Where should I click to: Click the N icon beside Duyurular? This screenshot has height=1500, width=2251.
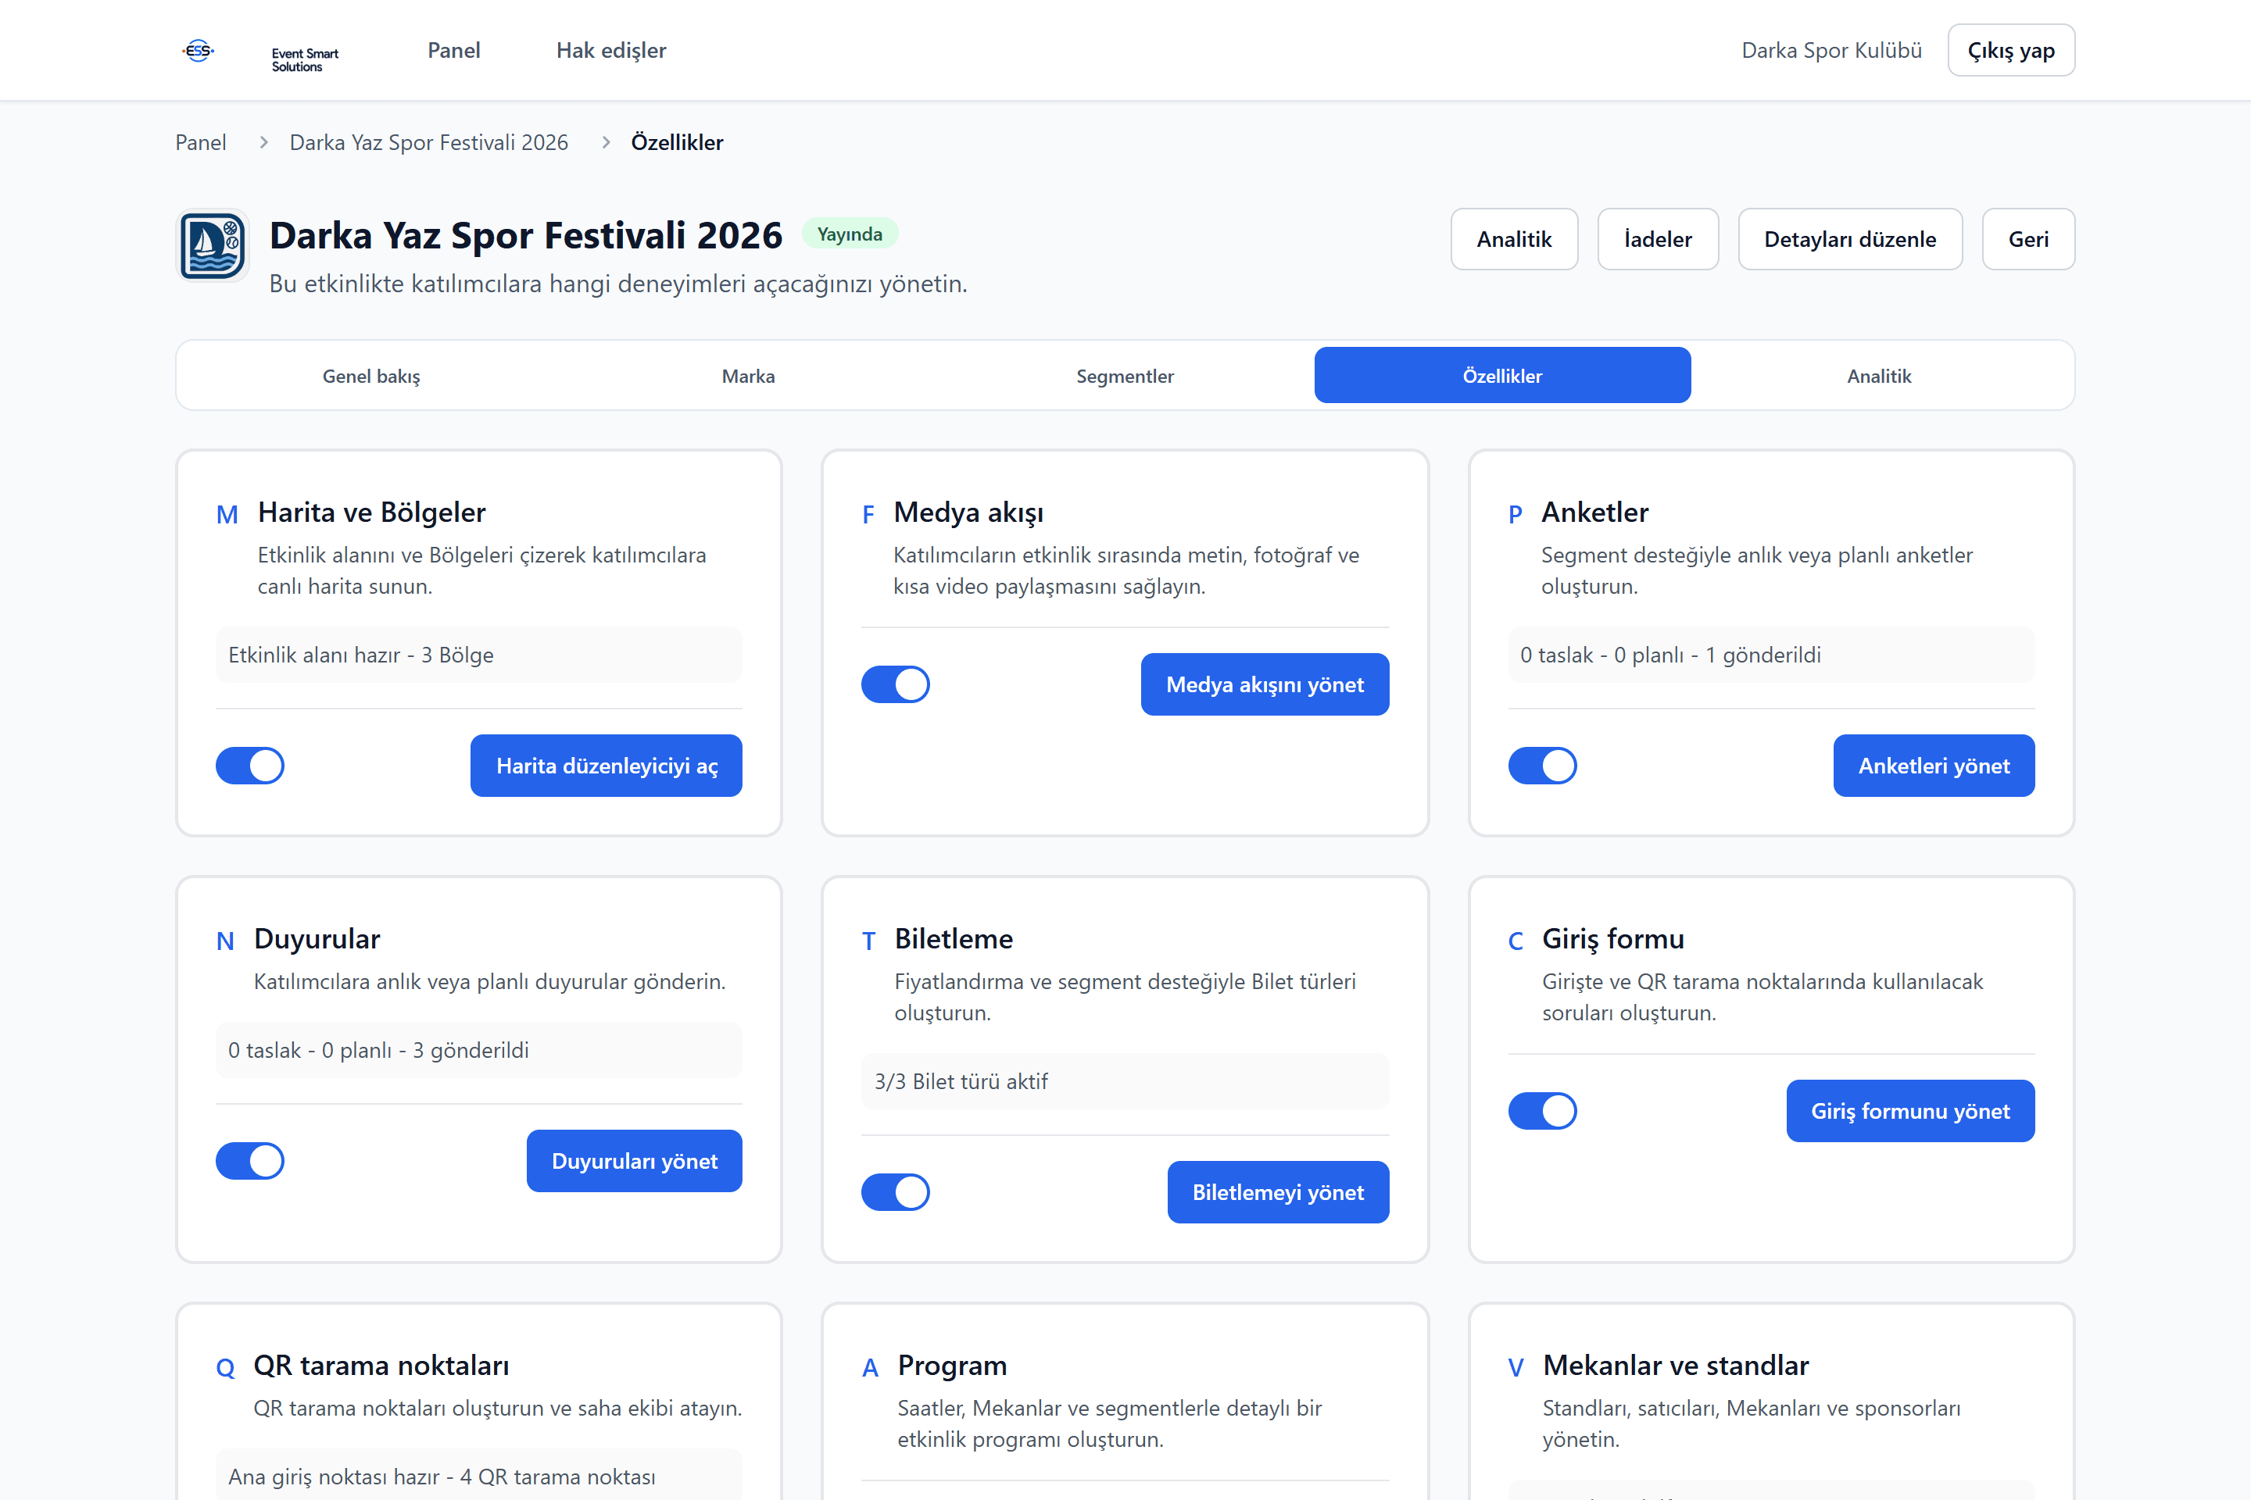click(x=225, y=941)
